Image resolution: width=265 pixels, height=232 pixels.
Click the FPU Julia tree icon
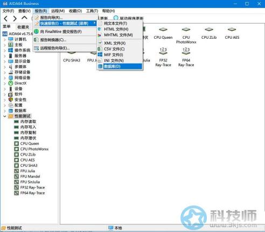coord(16,171)
